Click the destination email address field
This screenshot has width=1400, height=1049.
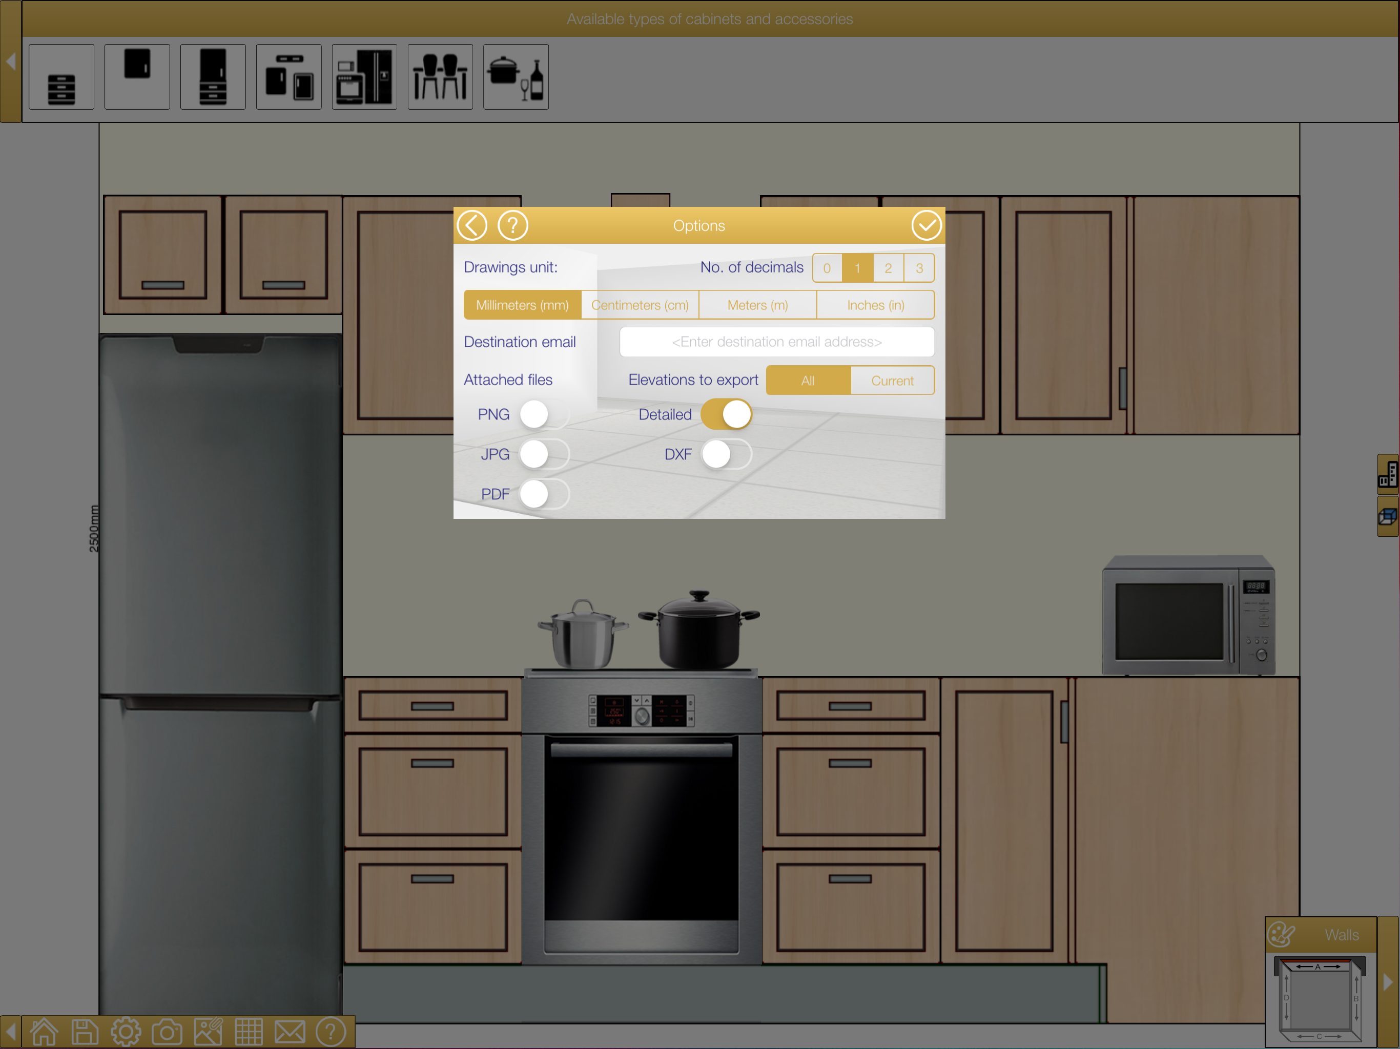pyautogui.click(x=776, y=342)
